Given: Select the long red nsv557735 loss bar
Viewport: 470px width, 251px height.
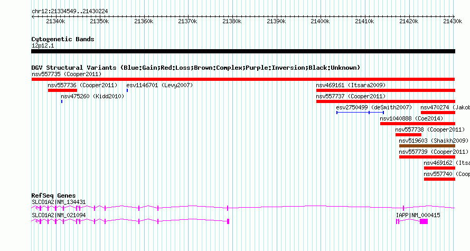Looking at the screenshot, I should tap(243, 79).
